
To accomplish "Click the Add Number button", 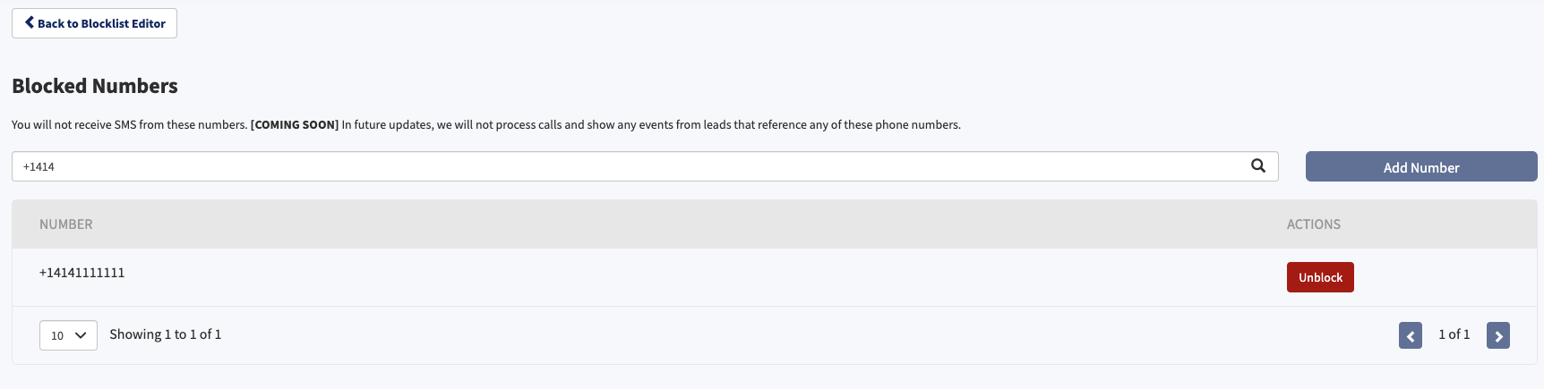I will coord(1421,166).
